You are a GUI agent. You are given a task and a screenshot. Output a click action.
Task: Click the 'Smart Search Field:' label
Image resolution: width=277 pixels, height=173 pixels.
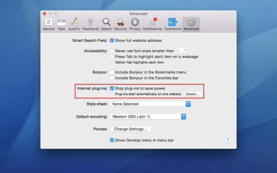(90, 41)
